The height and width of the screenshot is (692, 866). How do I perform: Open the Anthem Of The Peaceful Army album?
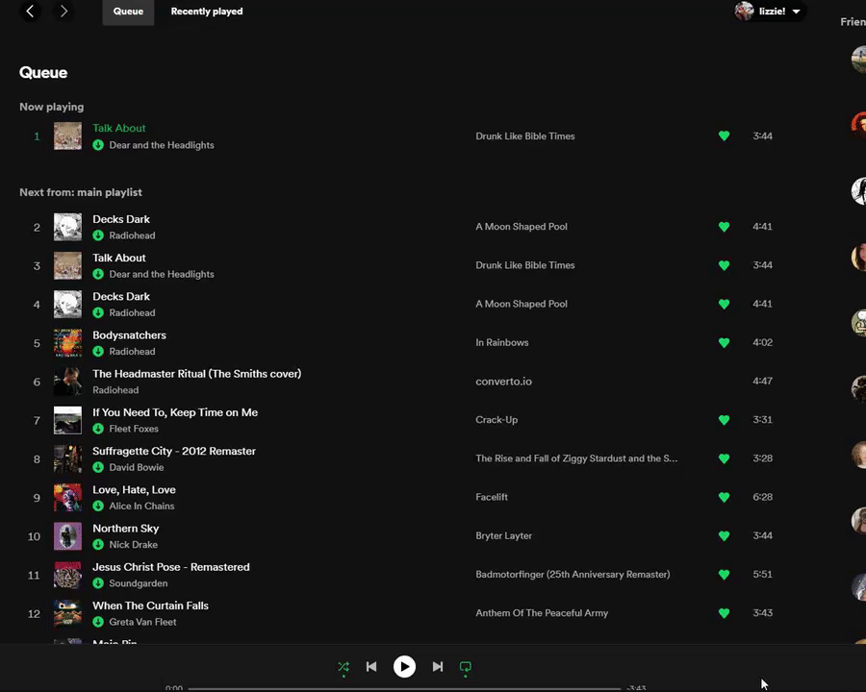pos(542,613)
